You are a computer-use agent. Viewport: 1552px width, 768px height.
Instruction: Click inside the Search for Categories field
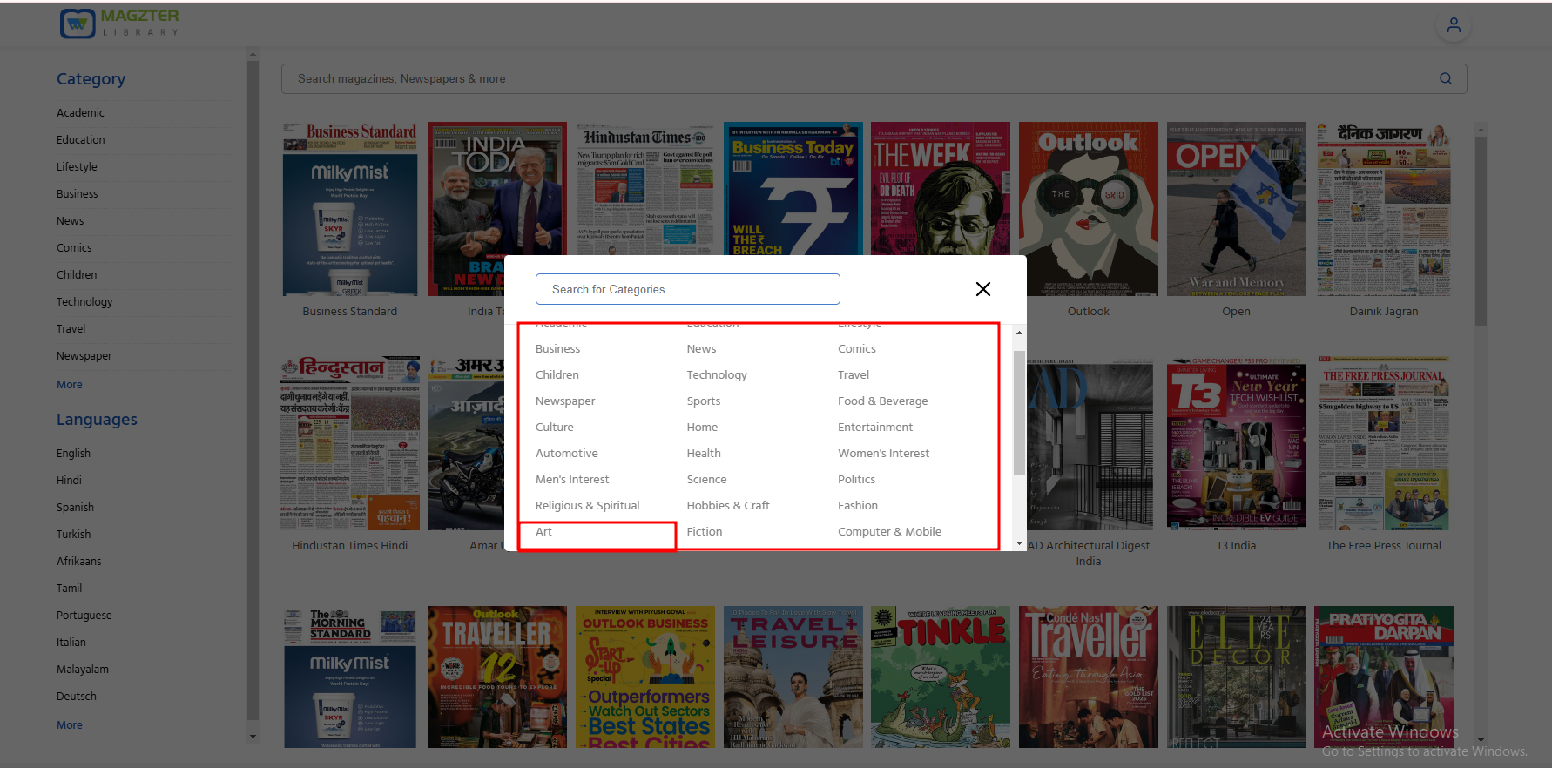(687, 289)
